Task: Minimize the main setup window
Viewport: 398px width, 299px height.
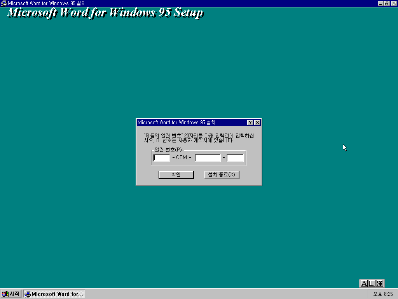Action: (380, 3)
